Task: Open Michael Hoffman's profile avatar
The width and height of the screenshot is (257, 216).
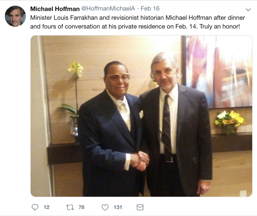Action: coord(15,16)
